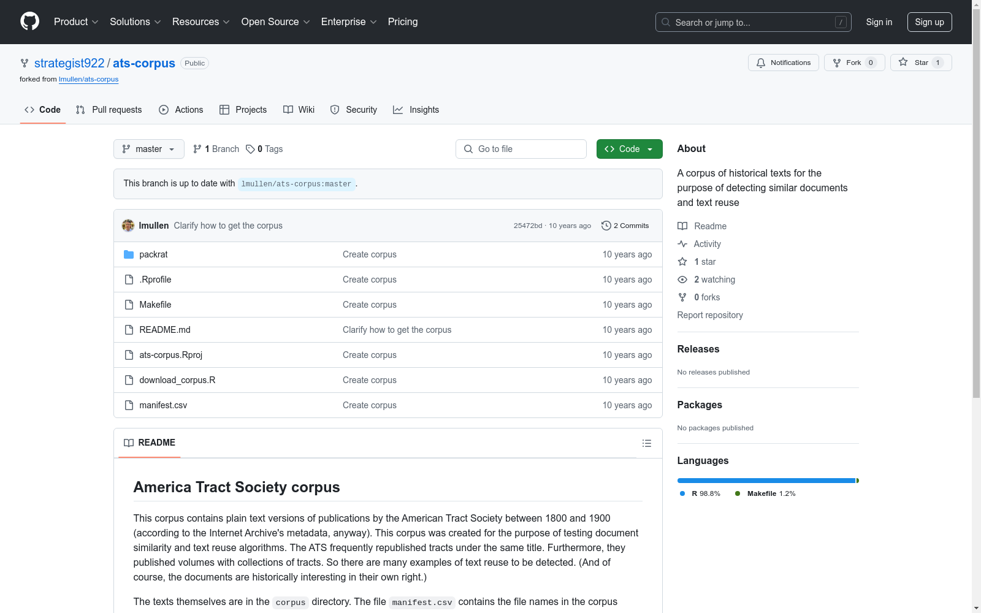Click the README.md file icon
981x613 pixels.
(x=129, y=330)
